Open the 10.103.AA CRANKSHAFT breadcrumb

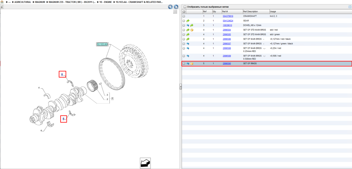(139, 2)
